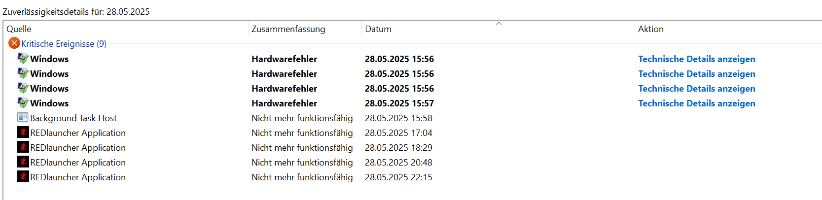
Task: Click REDlauncher icon for the 18:29 crash
Action: [x=23, y=147]
